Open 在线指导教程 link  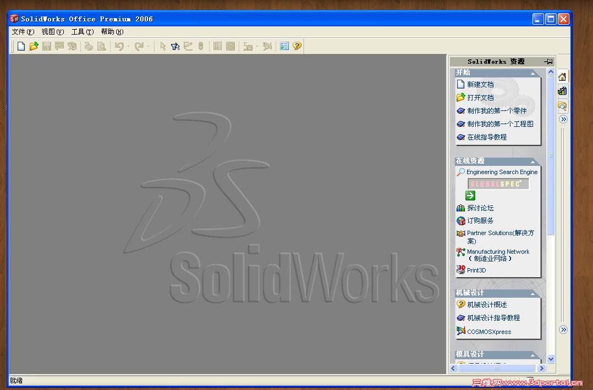pyautogui.click(x=487, y=137)
